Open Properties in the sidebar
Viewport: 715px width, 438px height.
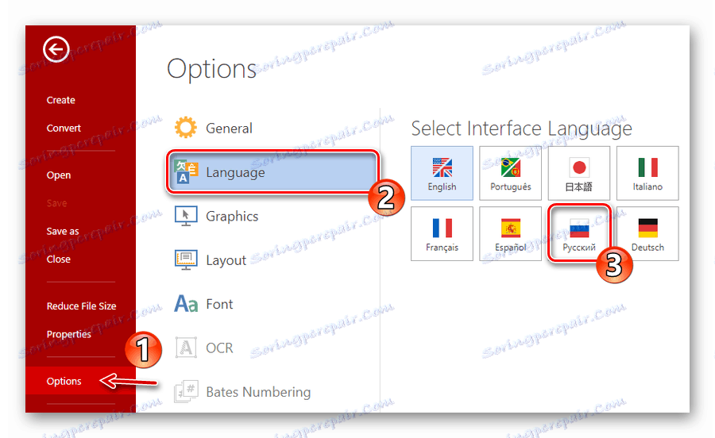68,334
